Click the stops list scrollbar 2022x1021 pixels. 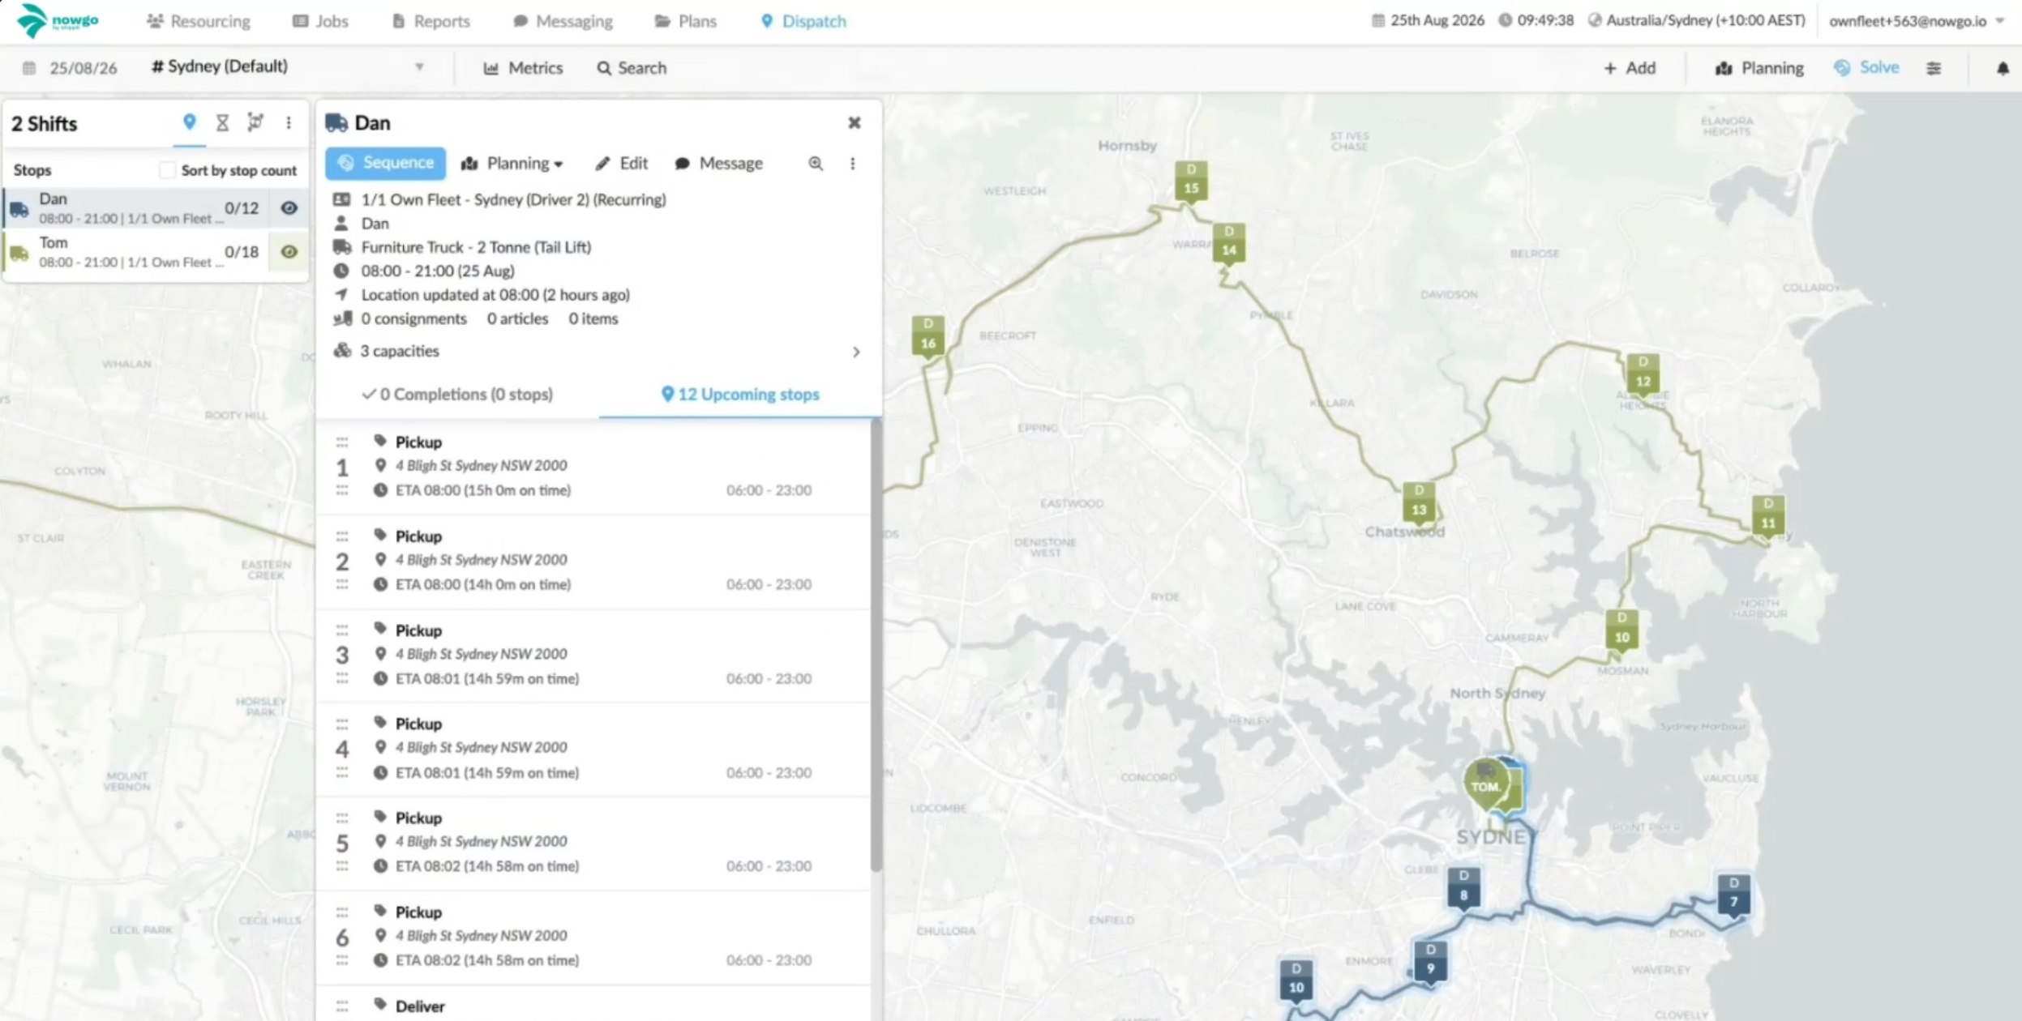click(876, 646)
